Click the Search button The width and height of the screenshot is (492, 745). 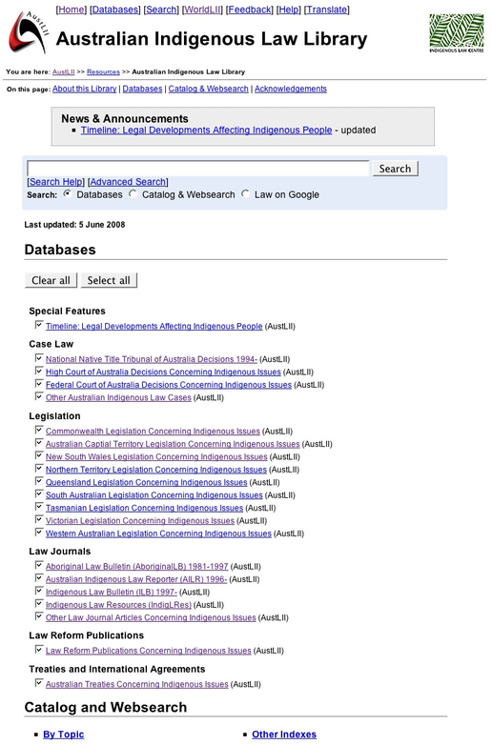point(395,169)
